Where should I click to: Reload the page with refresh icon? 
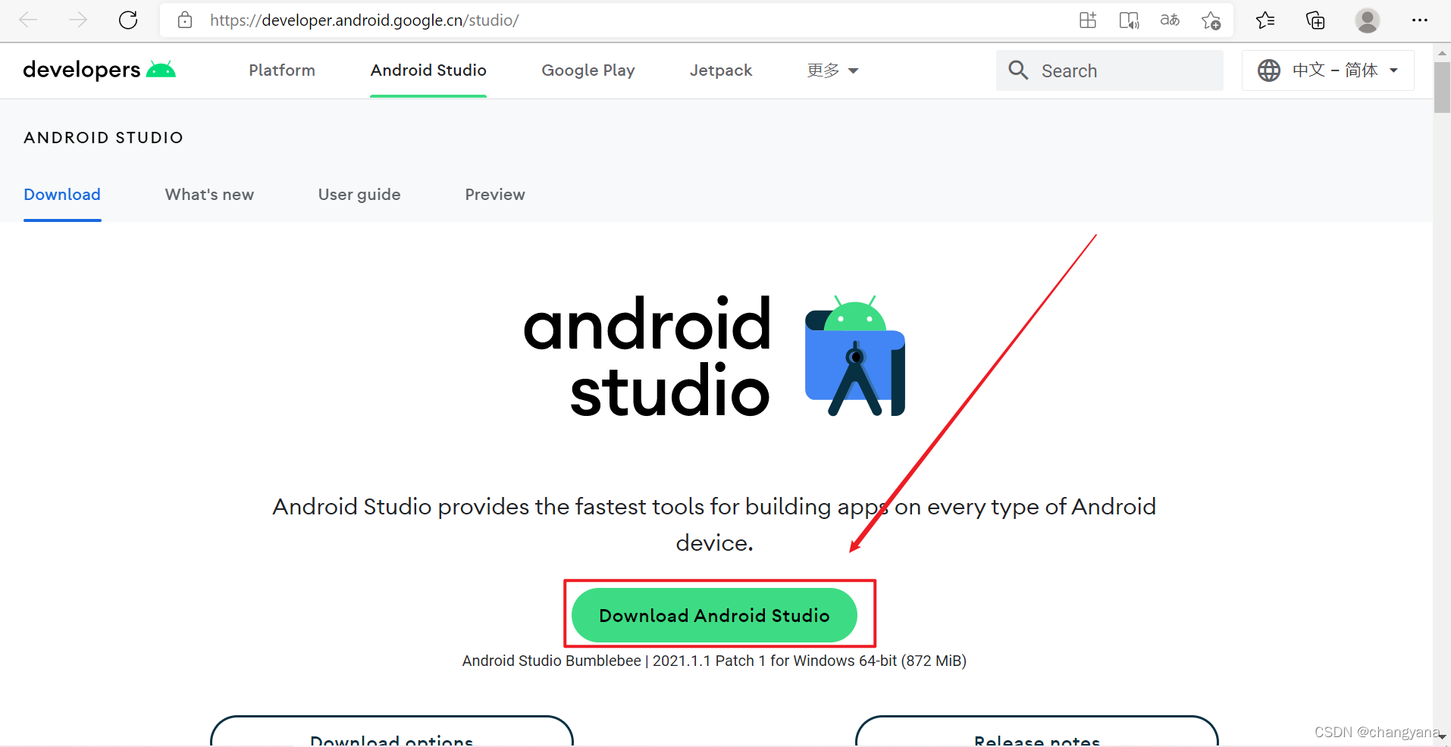128,20
